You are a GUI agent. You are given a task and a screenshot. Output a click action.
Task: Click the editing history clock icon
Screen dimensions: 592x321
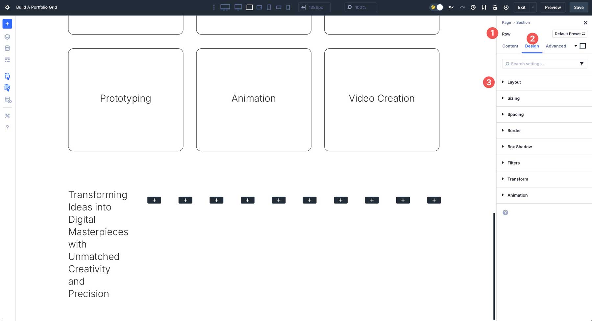pos(473,7)
